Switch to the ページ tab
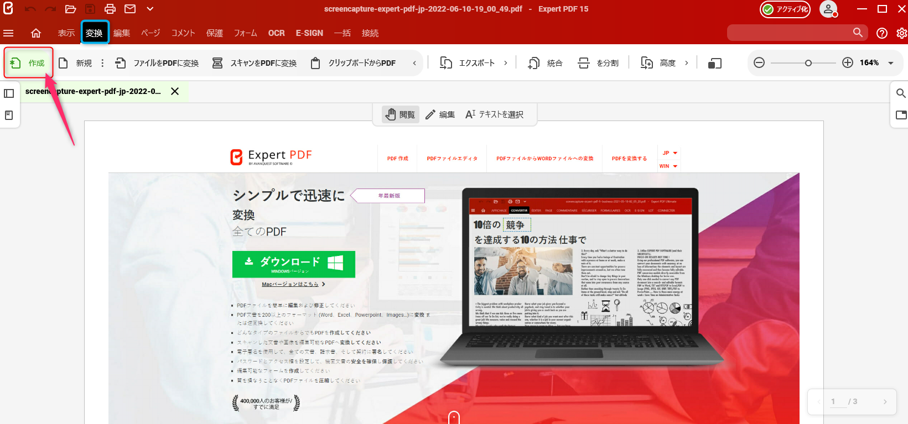This screenshot has height=424, width=908. (x=151, y=33)
